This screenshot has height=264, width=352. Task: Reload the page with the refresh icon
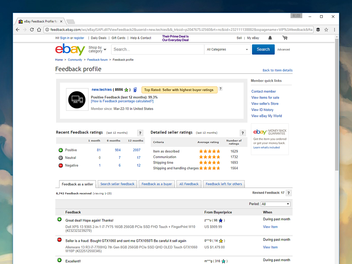pyautogui.click(x=32, y=30)
